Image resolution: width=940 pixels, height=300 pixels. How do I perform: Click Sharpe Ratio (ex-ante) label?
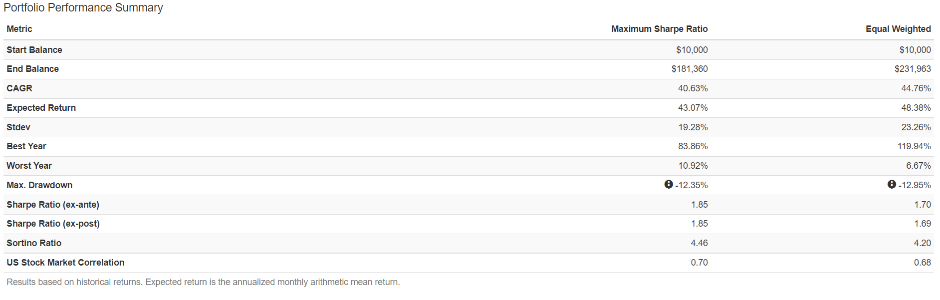[x=53, y=205]
